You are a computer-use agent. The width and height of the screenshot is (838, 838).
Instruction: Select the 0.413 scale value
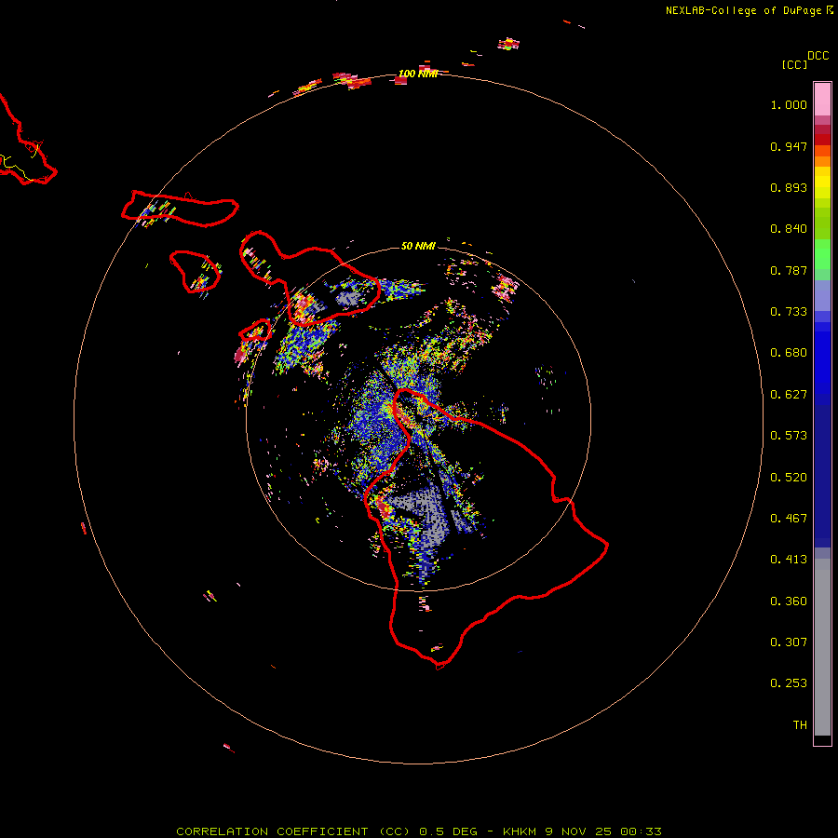pos(789,560)
